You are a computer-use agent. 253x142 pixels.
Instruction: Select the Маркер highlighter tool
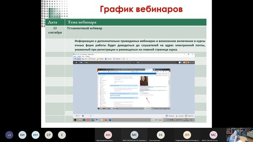pyautogui.click(x=100, y=59)
